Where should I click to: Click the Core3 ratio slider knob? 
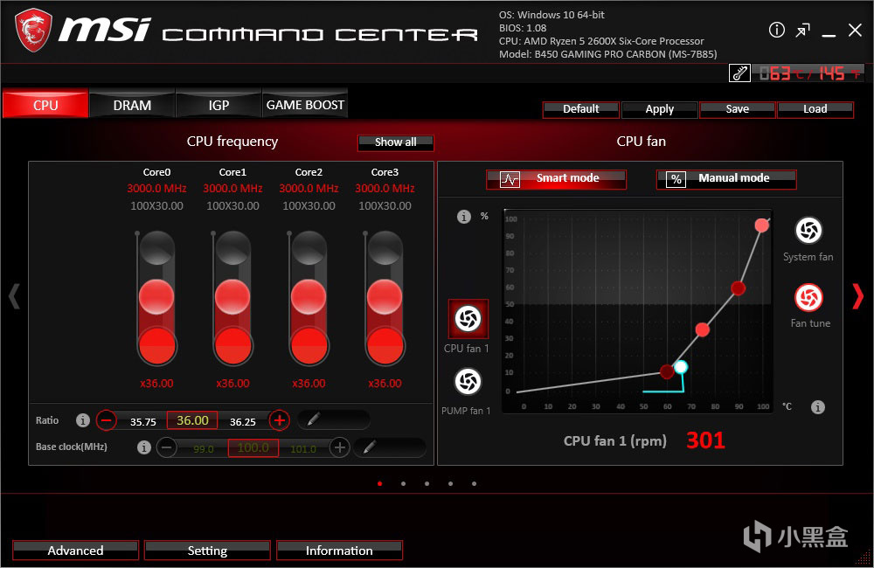tap(385, 297)
